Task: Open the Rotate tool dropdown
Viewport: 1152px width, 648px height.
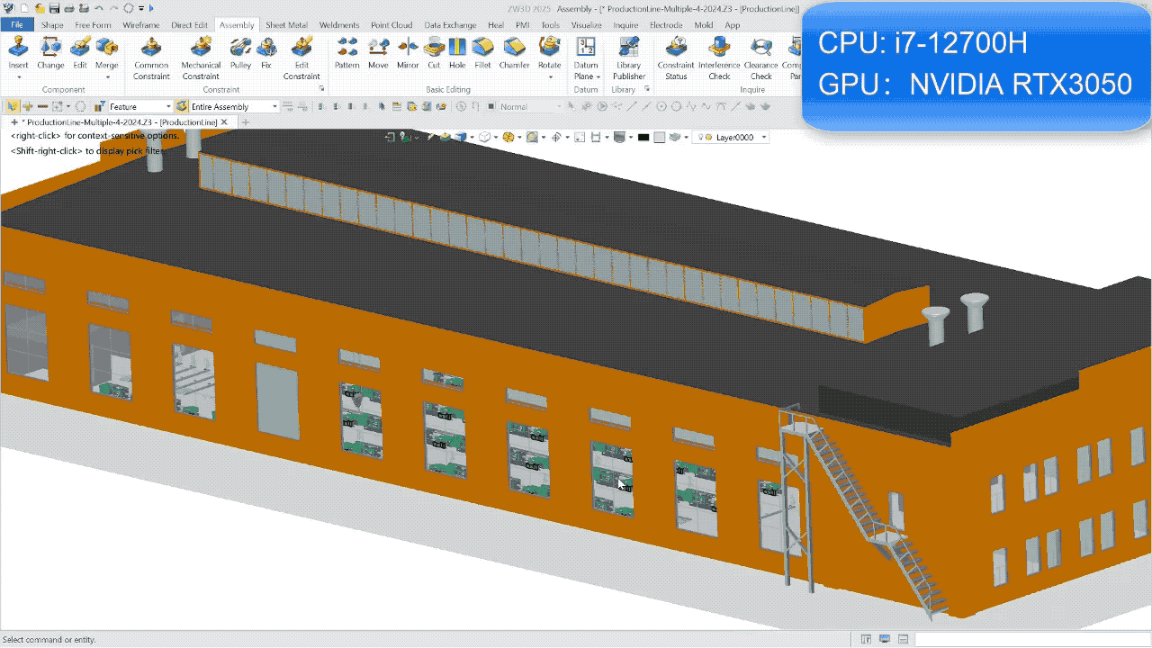Action: [549, 76]
